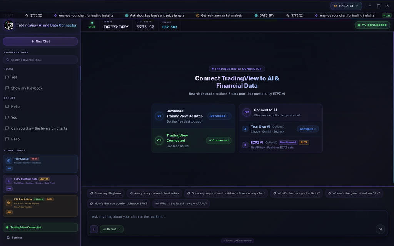Click the EZPZ AI & Data crown icon
This screenshot has height=246, width=394.
pyautogui.click(x=9, y=203)
